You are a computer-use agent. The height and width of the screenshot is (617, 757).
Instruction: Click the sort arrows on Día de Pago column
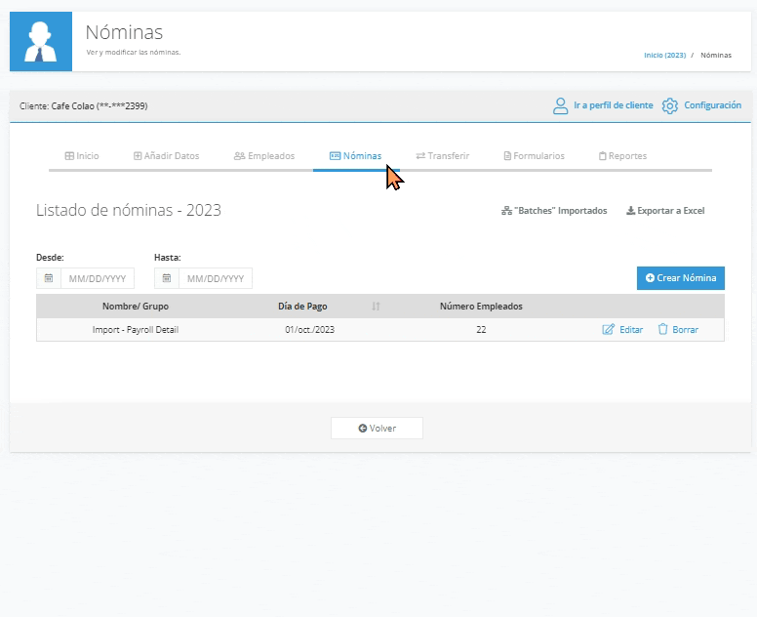tap(377, 307)
